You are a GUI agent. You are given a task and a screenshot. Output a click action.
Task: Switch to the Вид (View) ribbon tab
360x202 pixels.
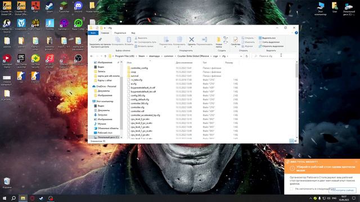133,33
